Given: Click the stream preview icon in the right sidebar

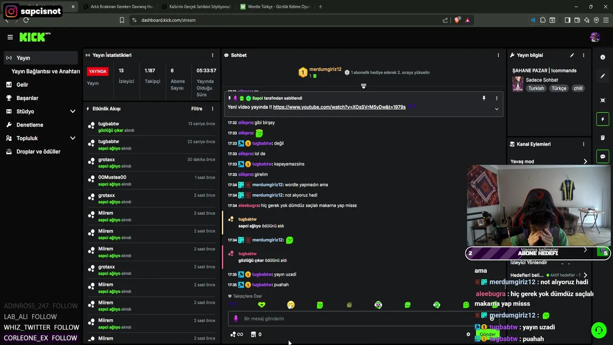Looking at the screenshot, I should click(x=602, y=100).
